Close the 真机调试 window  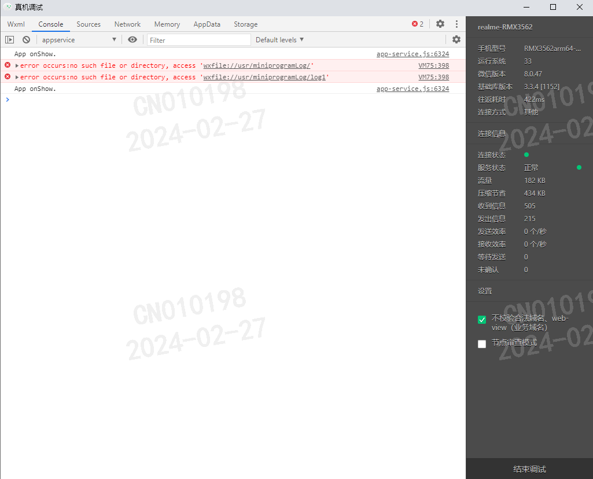579,7
